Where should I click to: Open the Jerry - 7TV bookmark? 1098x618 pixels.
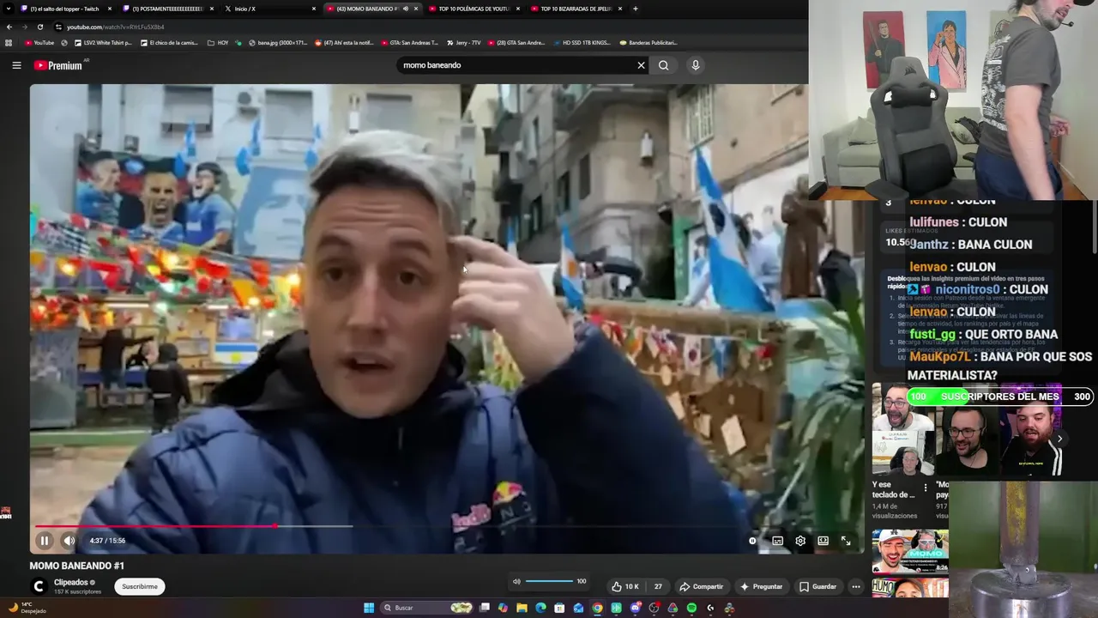click(x=463, y=42)
